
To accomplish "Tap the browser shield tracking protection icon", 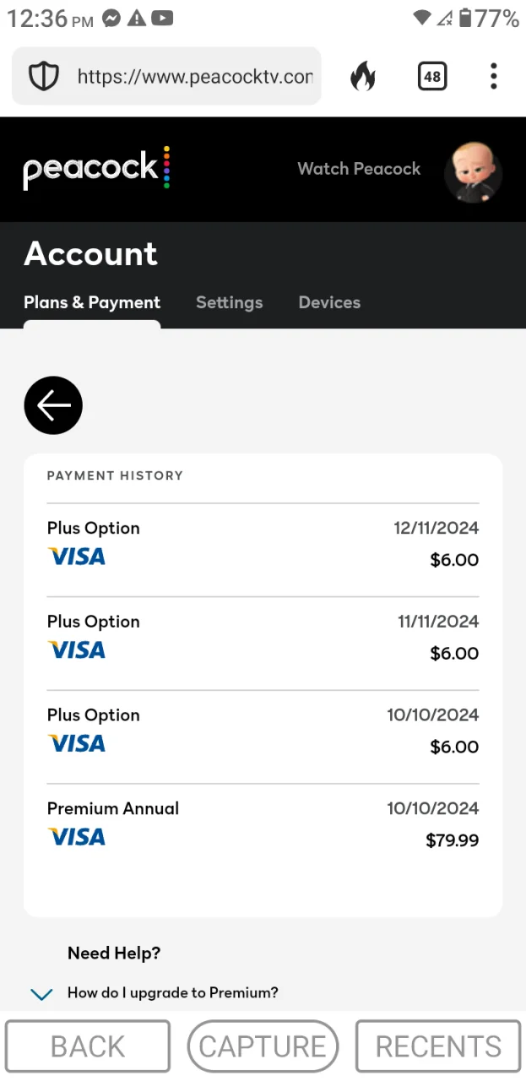I will (44, 77).
